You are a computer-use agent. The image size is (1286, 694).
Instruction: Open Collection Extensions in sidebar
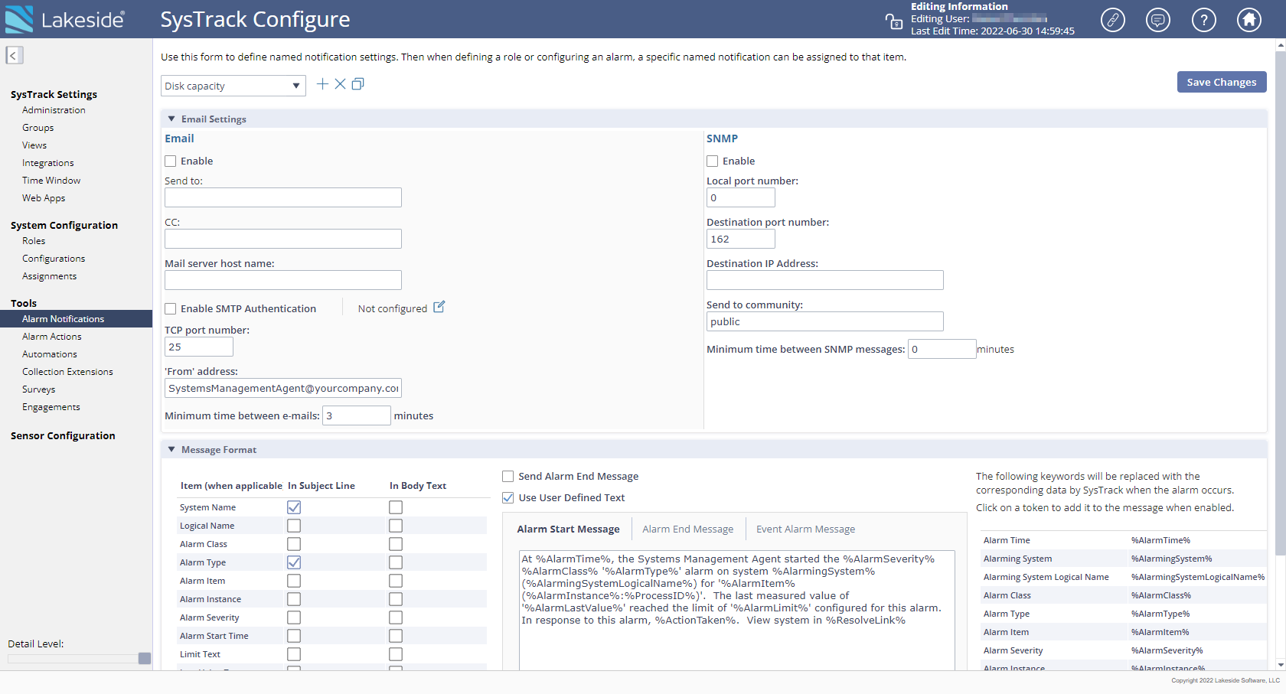pyautogui.click(x=67, y=372)
